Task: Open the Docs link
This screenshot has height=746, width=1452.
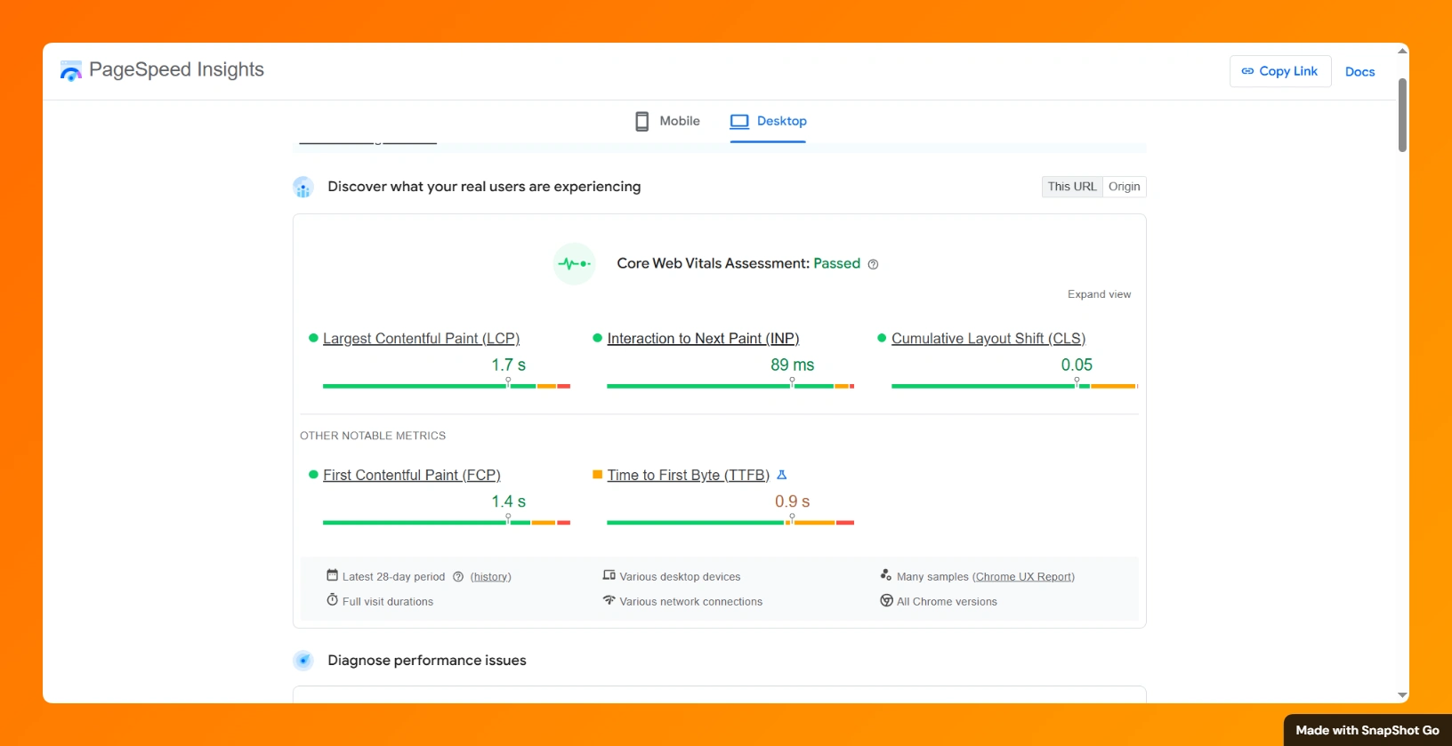Action: (x=1359, y=72)
